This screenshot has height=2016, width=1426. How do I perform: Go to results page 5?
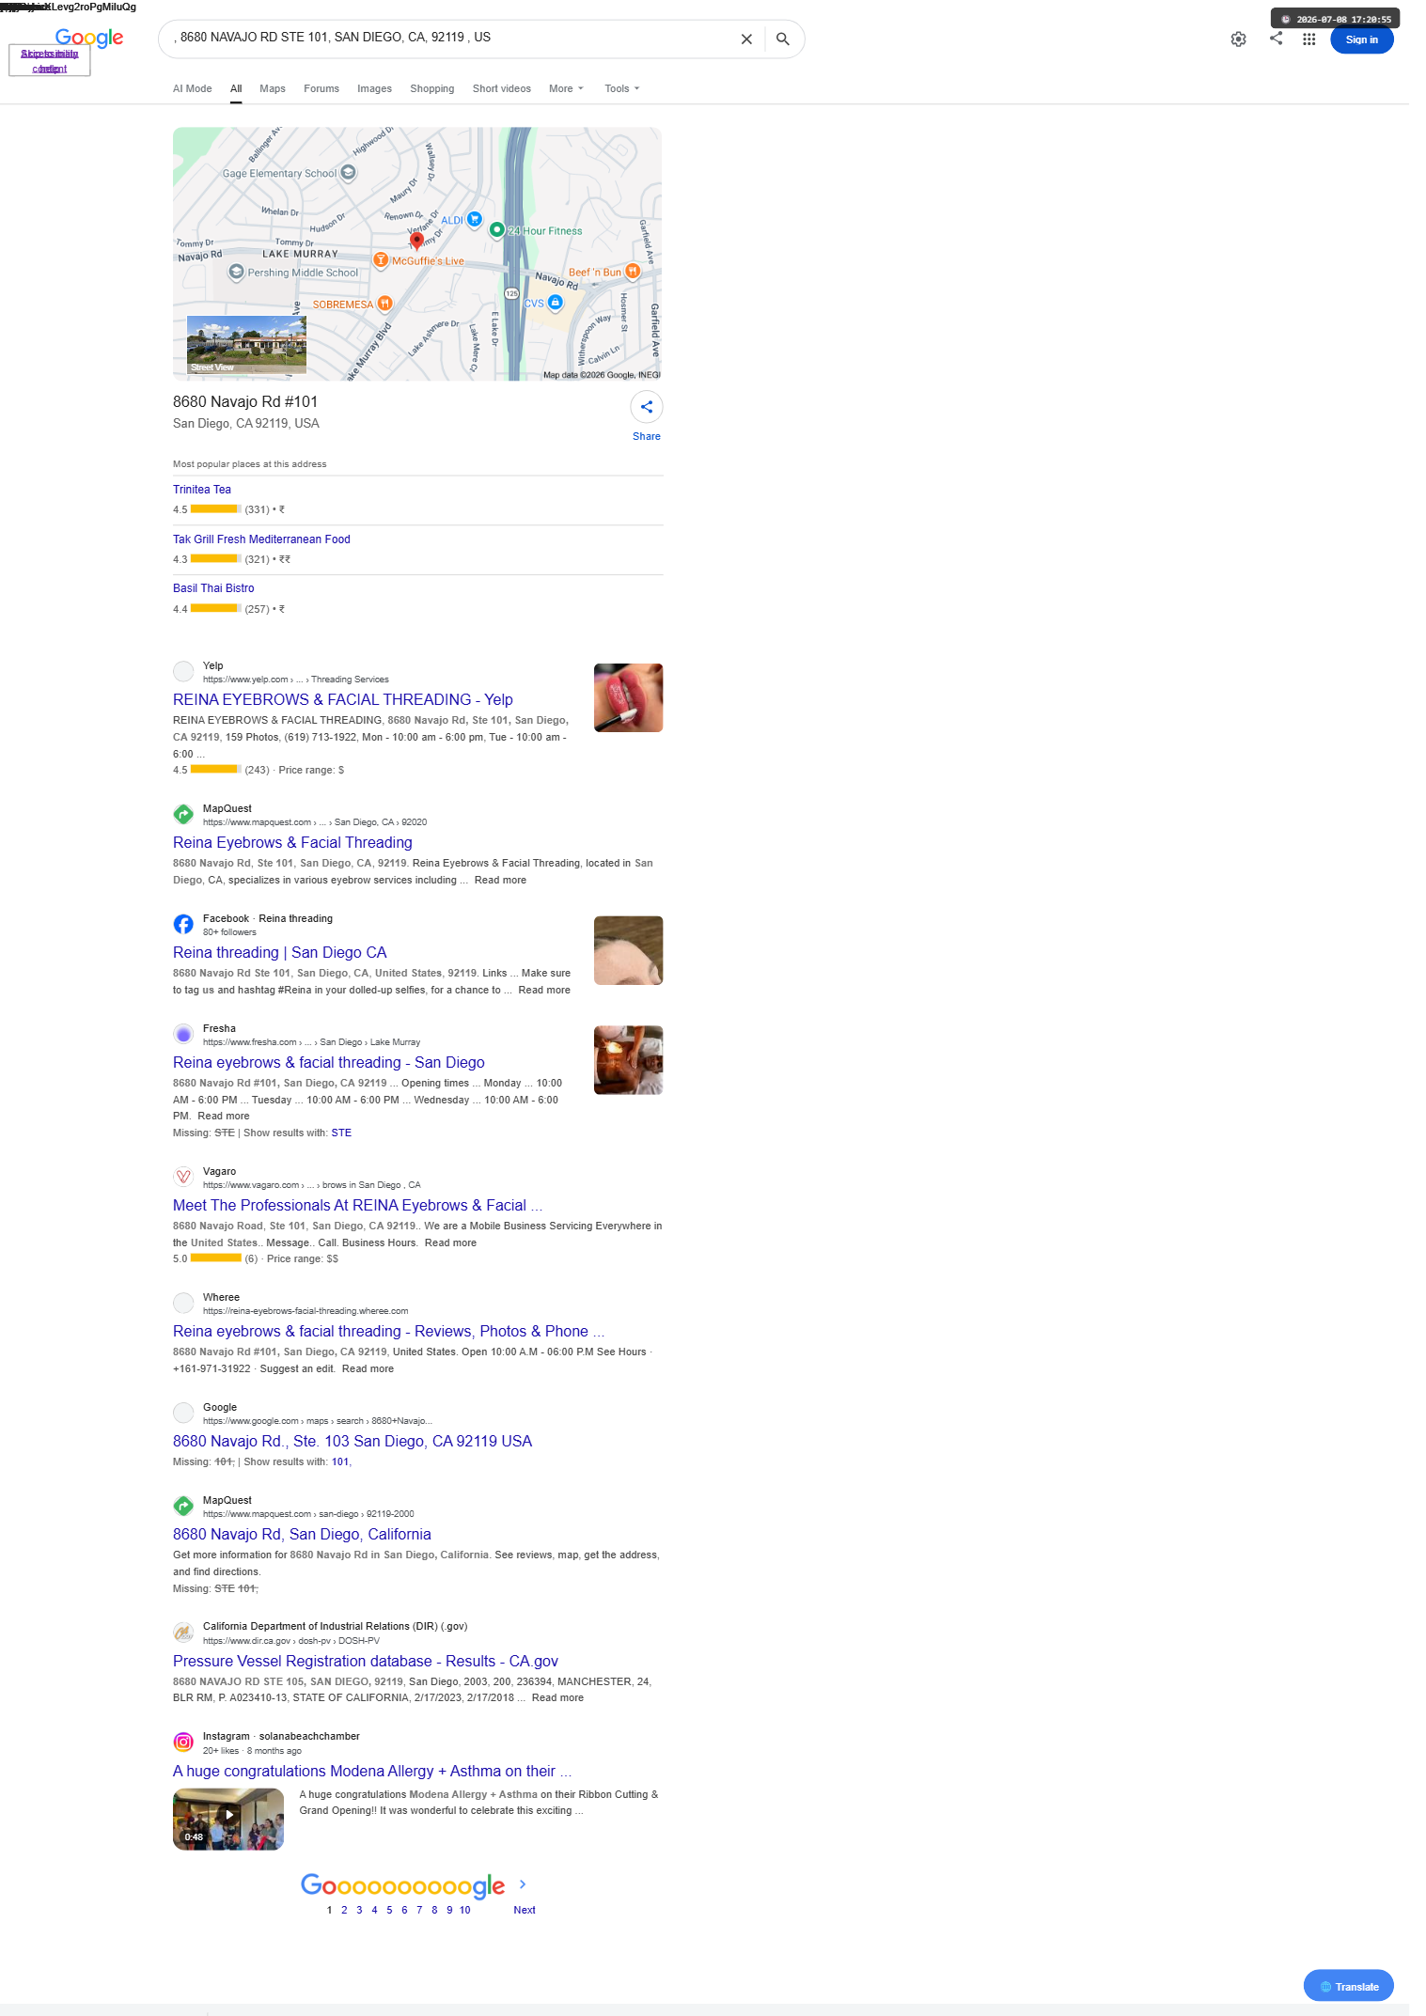(x=389, y=1910)
